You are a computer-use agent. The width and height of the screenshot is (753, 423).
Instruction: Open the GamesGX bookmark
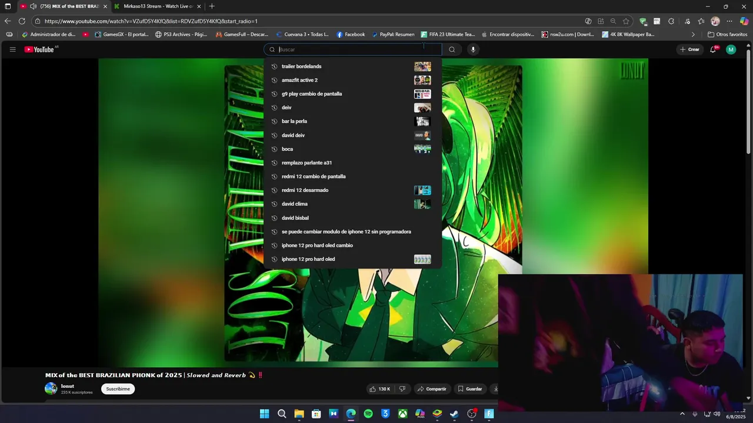[122, 35]
